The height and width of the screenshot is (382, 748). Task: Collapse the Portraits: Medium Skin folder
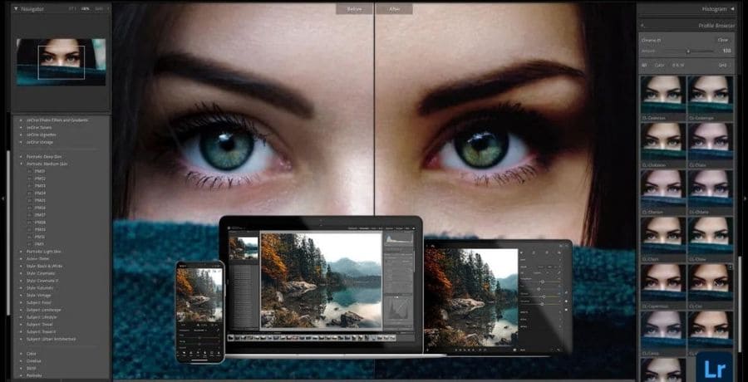pos(21,164)
